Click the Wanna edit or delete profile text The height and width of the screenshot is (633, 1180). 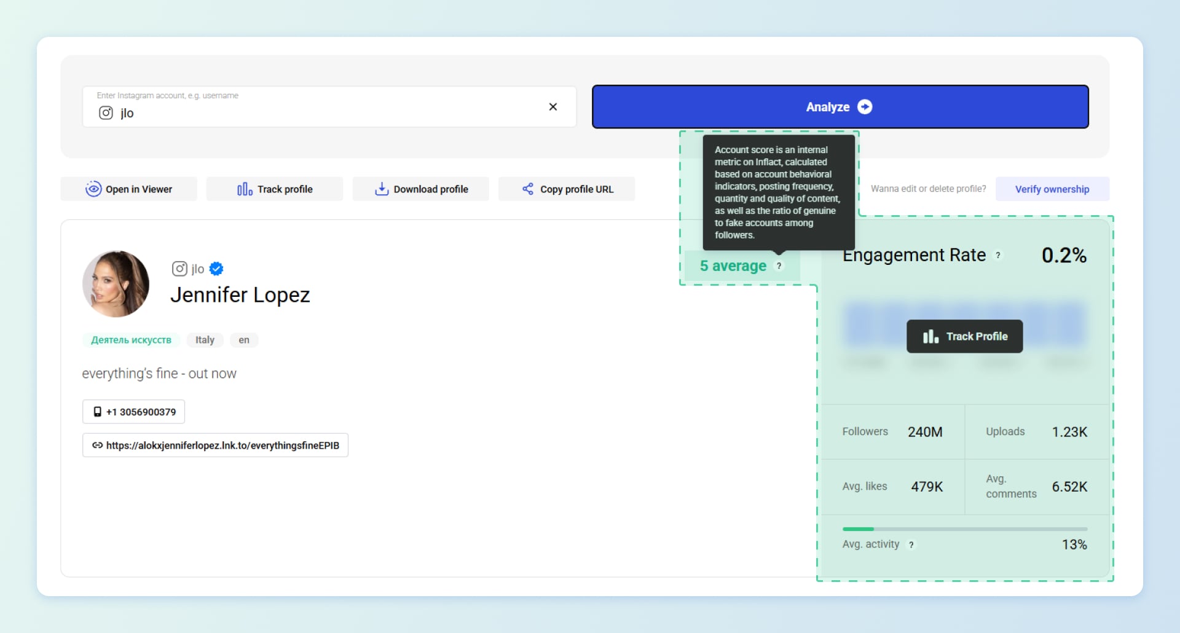tap(928, 189)
